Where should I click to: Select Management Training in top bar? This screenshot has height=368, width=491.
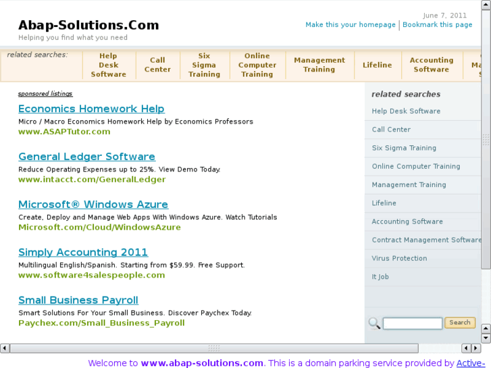[x=319, y=65]
